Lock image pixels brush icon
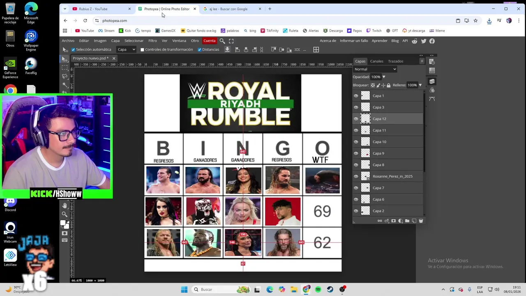 click(378, 85)
